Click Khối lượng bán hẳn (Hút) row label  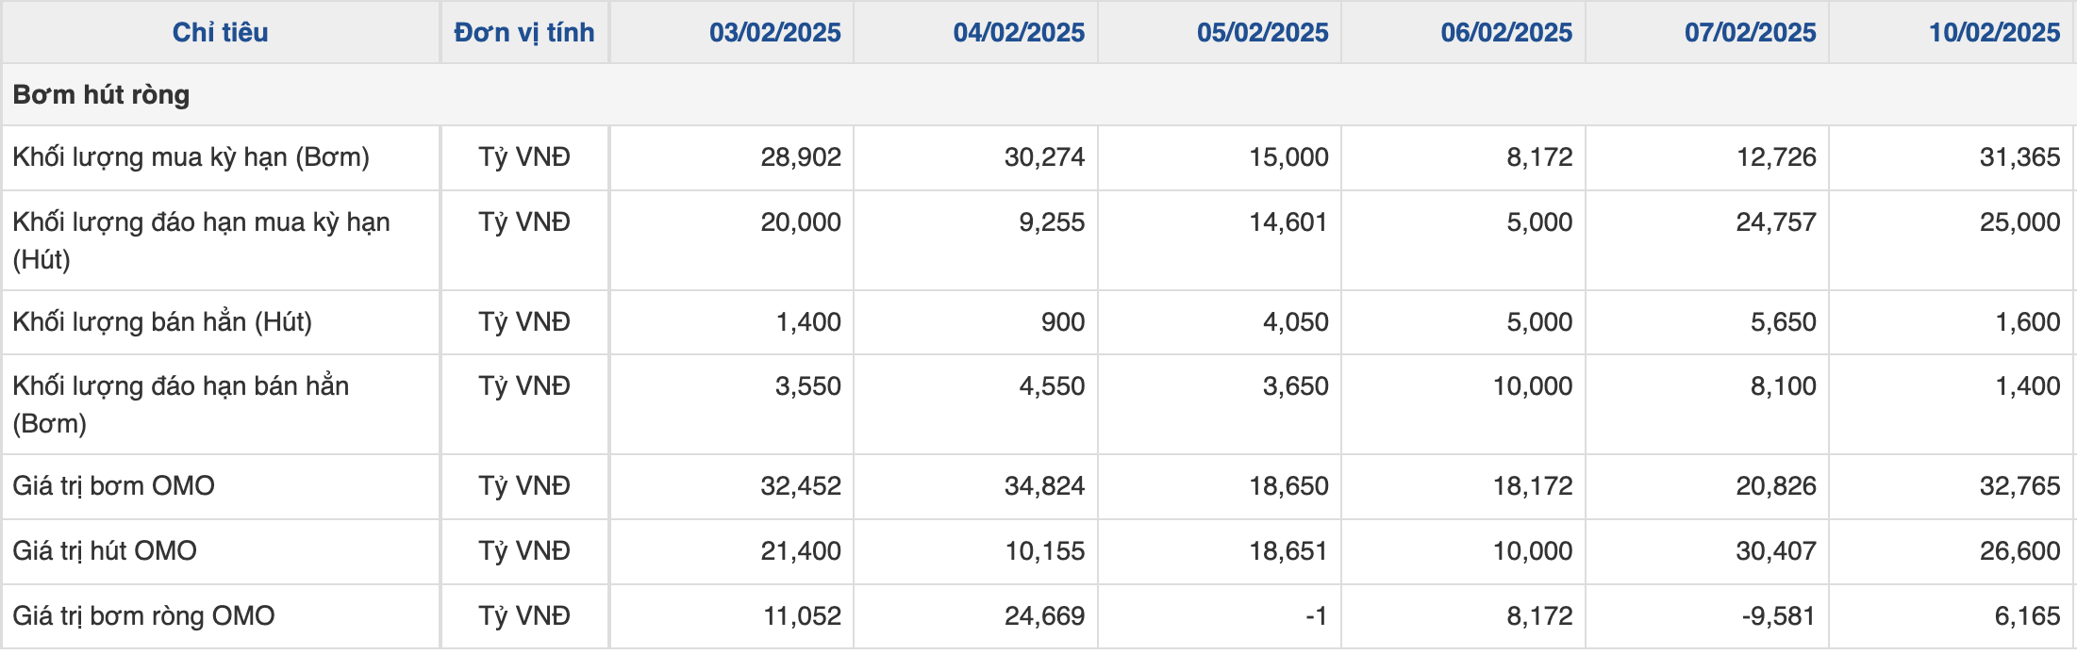click(162, 322)
